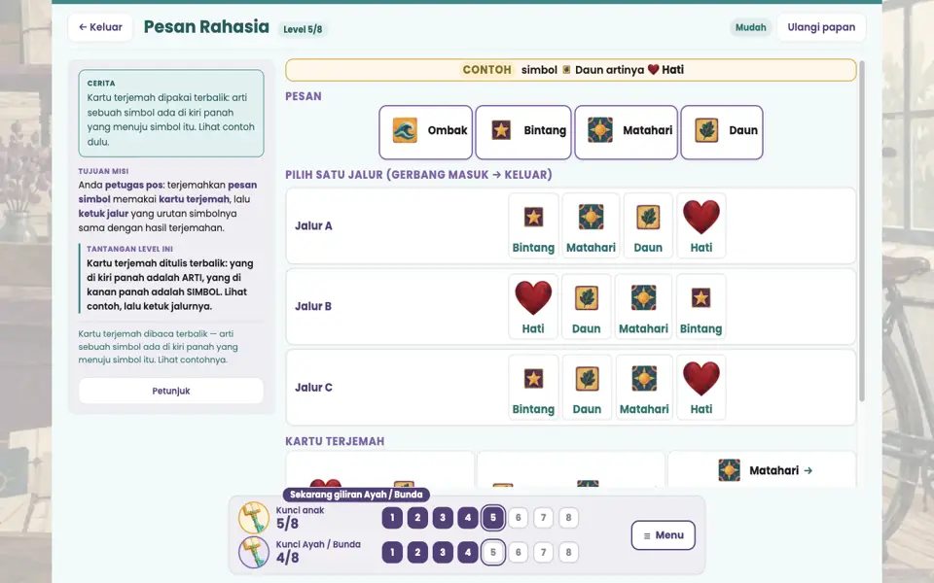Click the Bintang star icon in Jalur A

coord(533,217)
